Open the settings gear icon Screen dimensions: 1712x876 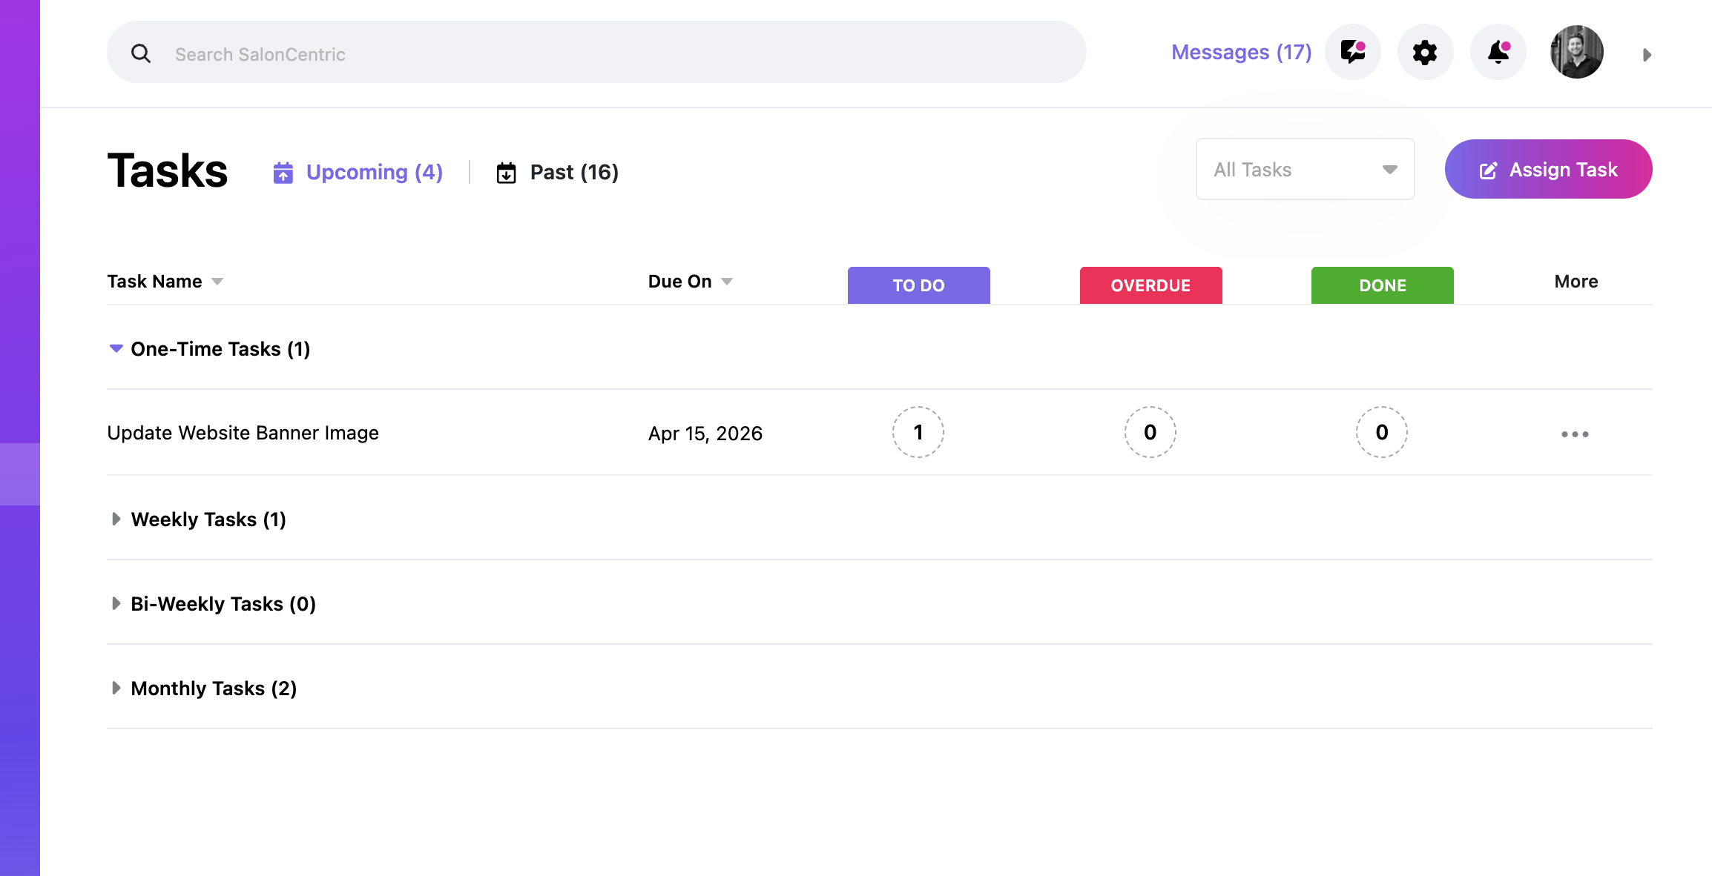[1425, 52]
